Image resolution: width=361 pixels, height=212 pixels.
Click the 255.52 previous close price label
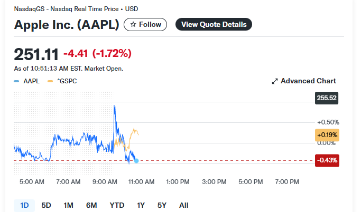click(x=326, y=98)
